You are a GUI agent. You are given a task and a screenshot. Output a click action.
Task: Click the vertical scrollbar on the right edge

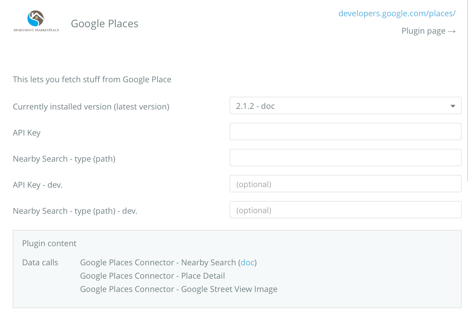pos(467,87)
